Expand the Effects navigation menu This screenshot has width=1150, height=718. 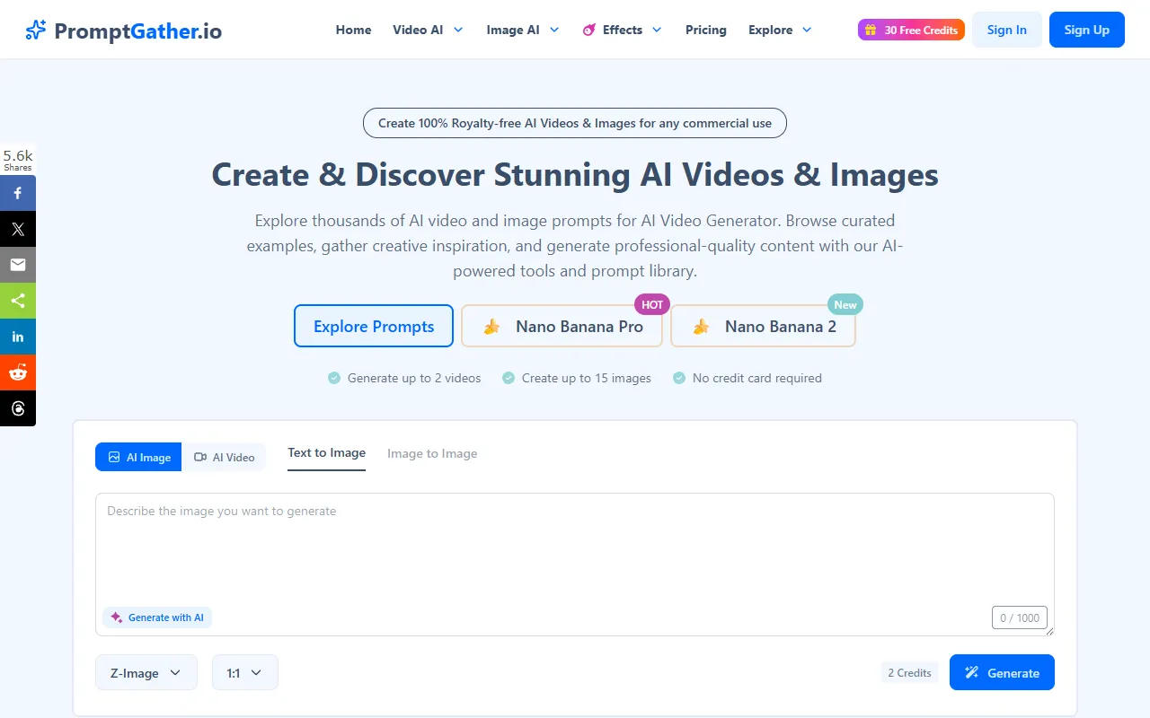tap(623, 30)
